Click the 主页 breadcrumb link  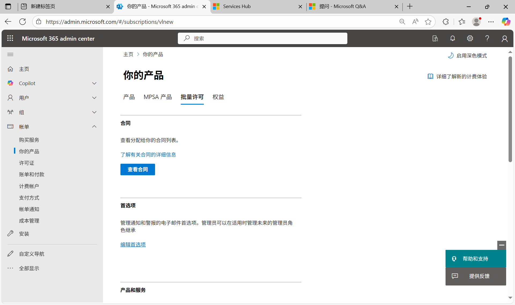128,54
